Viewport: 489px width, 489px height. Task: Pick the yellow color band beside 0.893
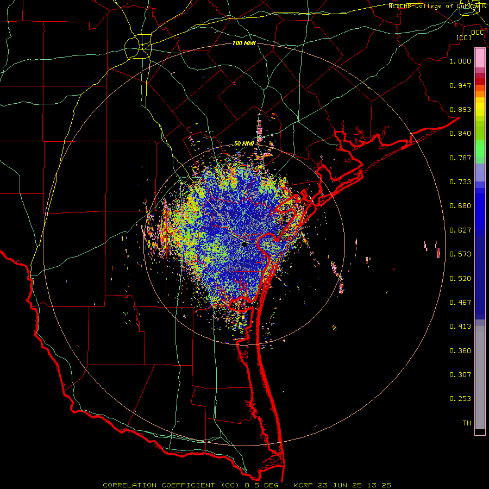click(480, 109)
